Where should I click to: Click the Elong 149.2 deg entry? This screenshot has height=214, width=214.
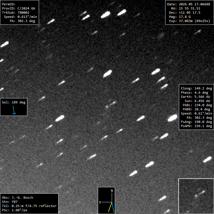(x=196, y=88)
